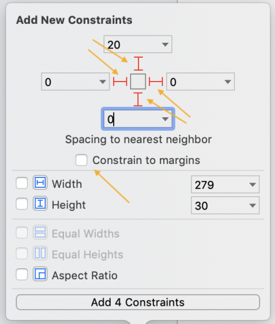
Task: Expand the Height value dropdown showing 30
Action: 225,205
